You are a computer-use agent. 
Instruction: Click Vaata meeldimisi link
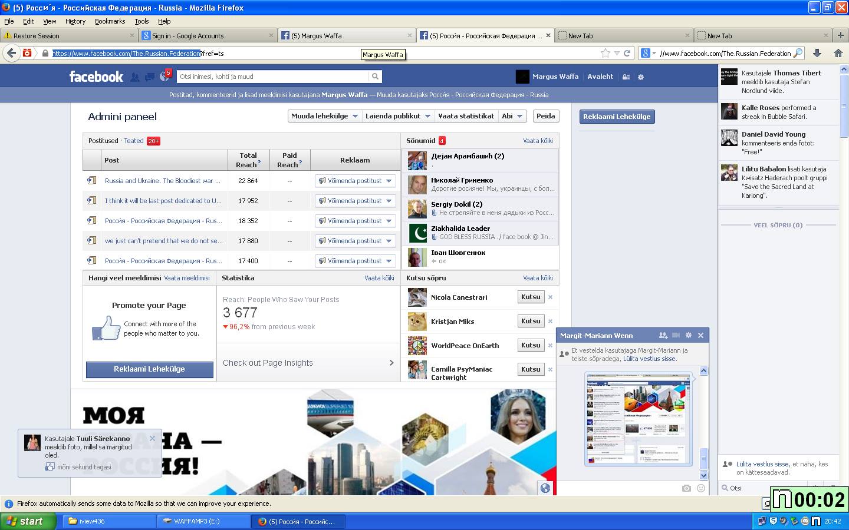click(186, 278)
